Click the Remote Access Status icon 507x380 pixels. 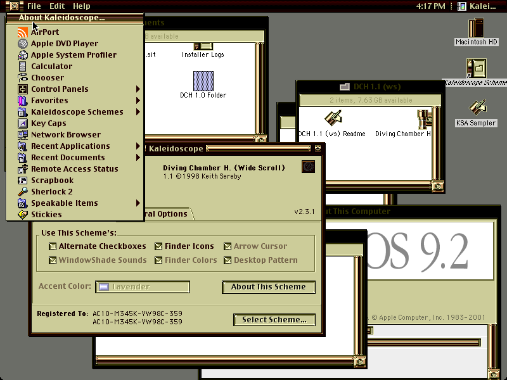[x=23, y=168]
